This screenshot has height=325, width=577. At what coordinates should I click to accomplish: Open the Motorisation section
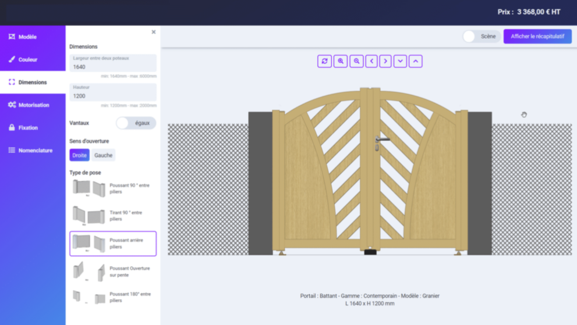click(33, 105)
